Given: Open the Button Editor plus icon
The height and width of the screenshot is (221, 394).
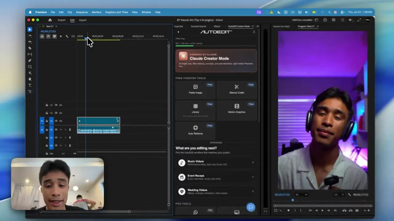Looking at the screenshot, I should point(368,211).
